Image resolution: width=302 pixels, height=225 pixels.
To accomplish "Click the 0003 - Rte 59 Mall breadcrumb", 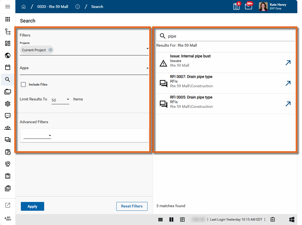I will [x=53, y=7].
